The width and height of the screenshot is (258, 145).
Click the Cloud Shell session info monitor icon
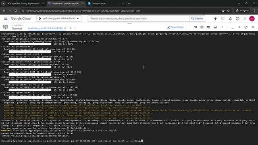pyautogui.click(x=215, y=27)
